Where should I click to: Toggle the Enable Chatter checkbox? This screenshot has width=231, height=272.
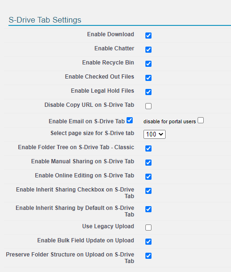tap(148, 49)
